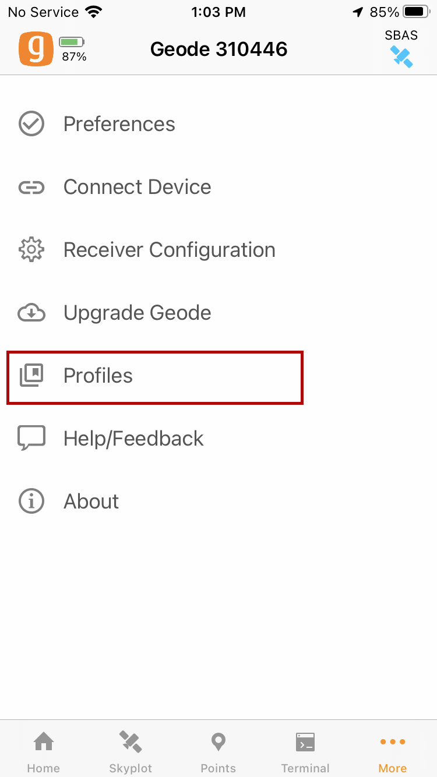Tap the SBAS satellite status icon
The height and width of the screenshot is (777, 437).
click(x=401, y=56)
